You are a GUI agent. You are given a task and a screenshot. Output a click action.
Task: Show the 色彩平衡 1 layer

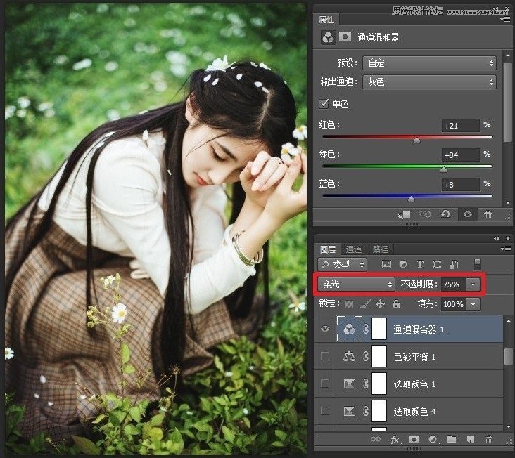tap(325, 356)
